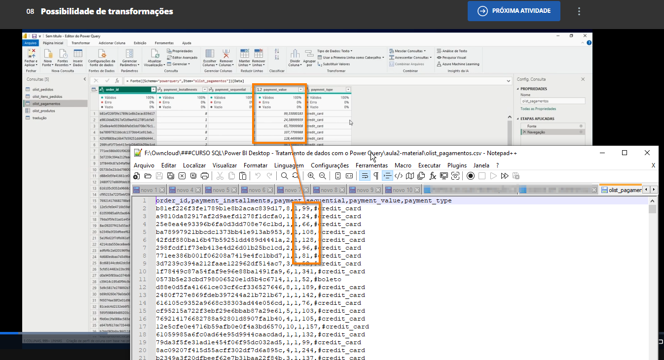This screenshot has width=664, height=360.
Task: Click Editor Avançado in Power Query
Action: pyautogui.click(x=183, y=57)
